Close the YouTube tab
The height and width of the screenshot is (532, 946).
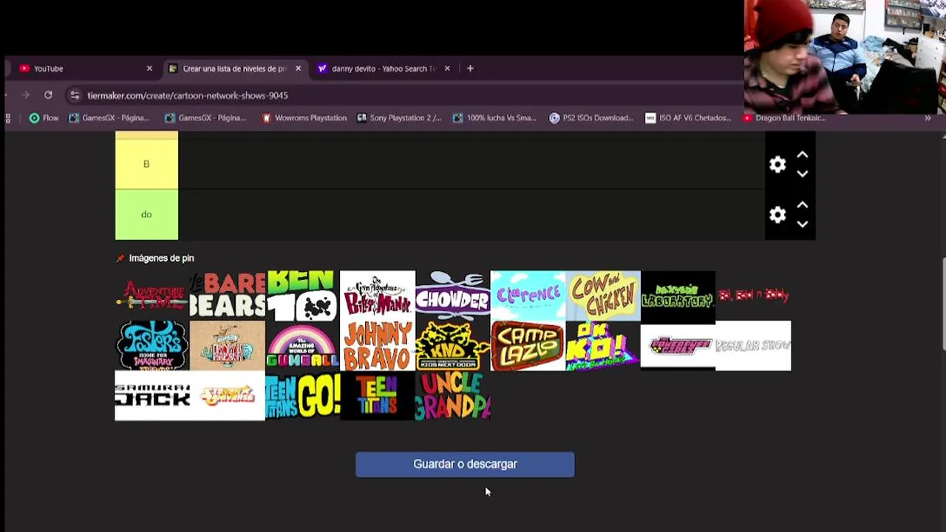pyautogui.click(x=149, y=68)
